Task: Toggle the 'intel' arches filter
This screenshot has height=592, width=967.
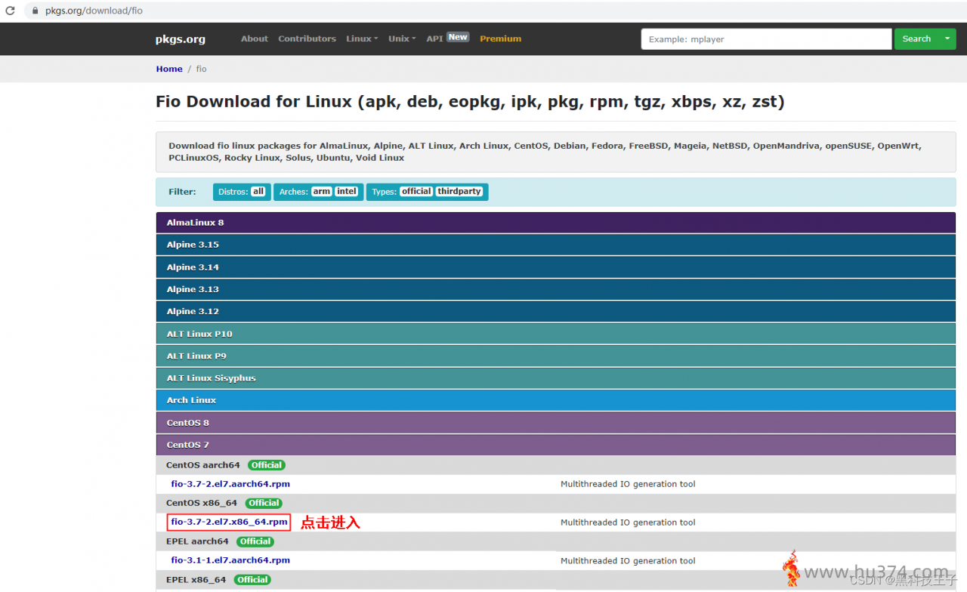Action: [x=347, y=192]
